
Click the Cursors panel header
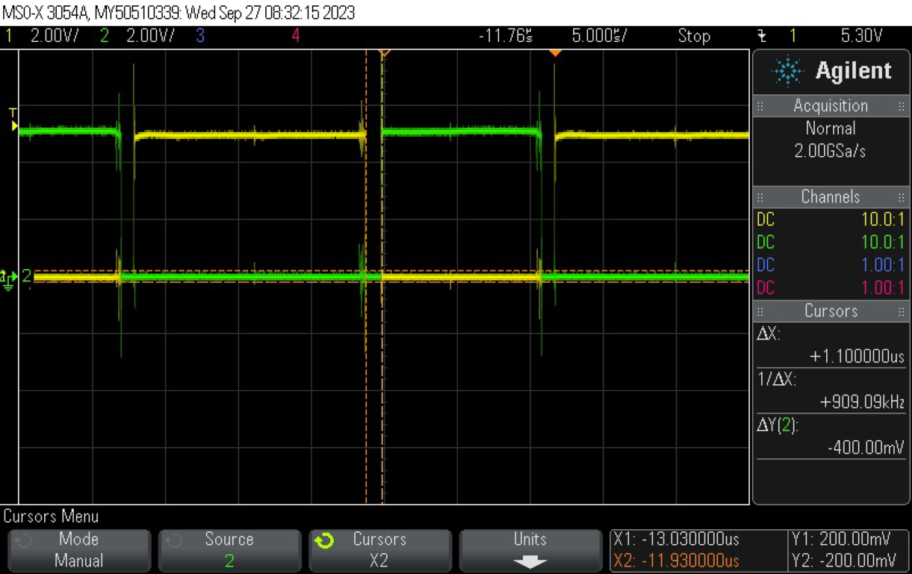tap(830, 311)
